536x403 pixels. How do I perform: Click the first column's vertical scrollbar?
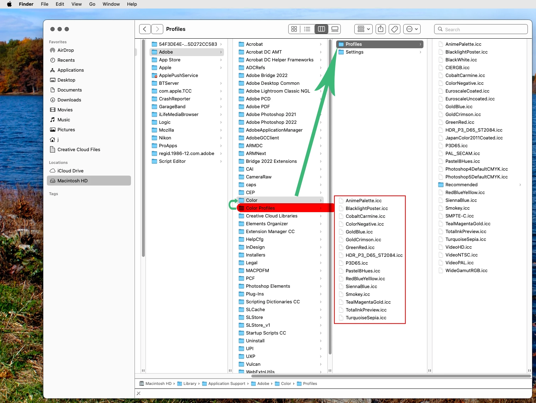[143, 148]
